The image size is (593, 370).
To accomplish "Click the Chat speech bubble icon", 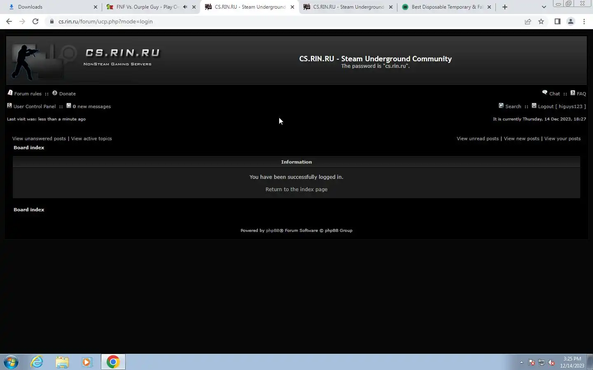I will point(544,92).
